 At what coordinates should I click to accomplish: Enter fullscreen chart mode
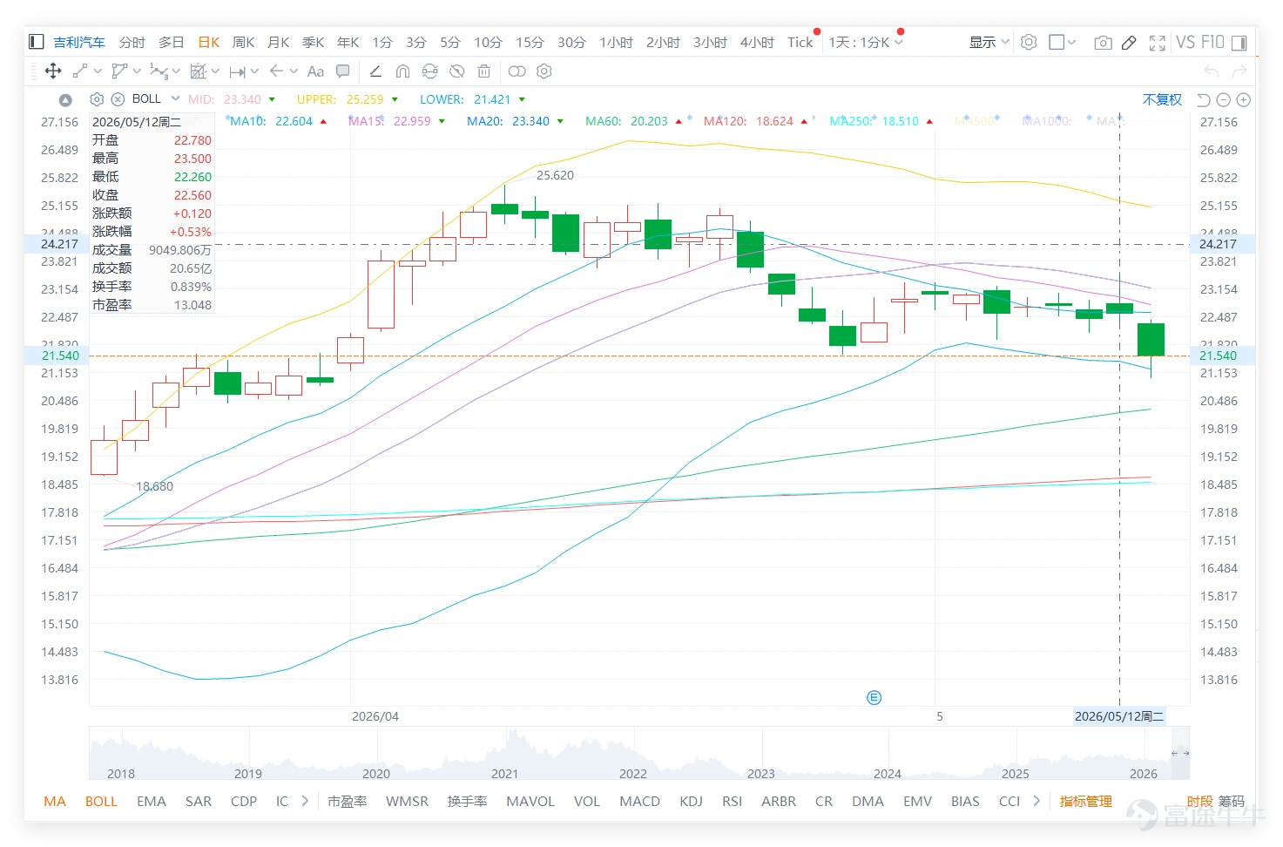tap(1158, 43)
